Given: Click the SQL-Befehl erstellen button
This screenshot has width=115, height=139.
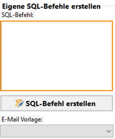Looking at the screenshot, I should 57,103.
